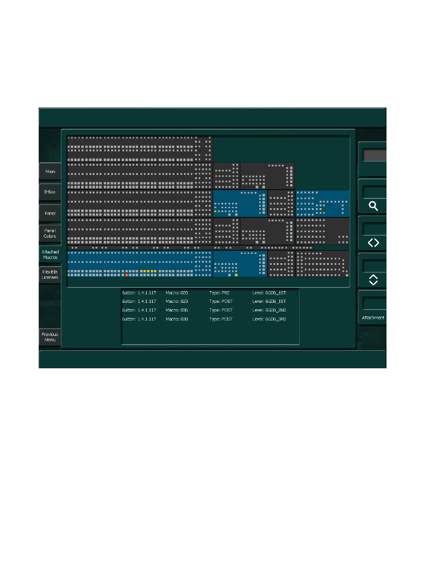Select the blue panel block at far right
Viewport: 440px width, 570px height.
point(322,203)
